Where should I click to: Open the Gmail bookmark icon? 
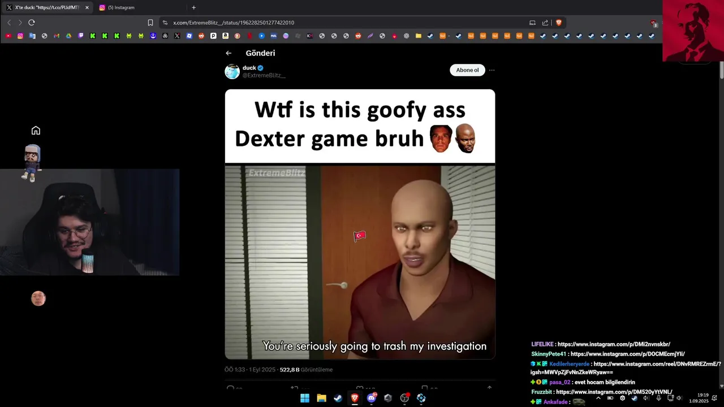point(57,36)
